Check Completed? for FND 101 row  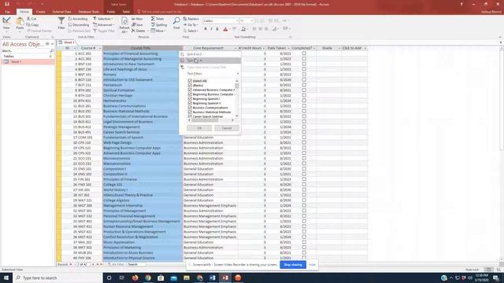304,185
